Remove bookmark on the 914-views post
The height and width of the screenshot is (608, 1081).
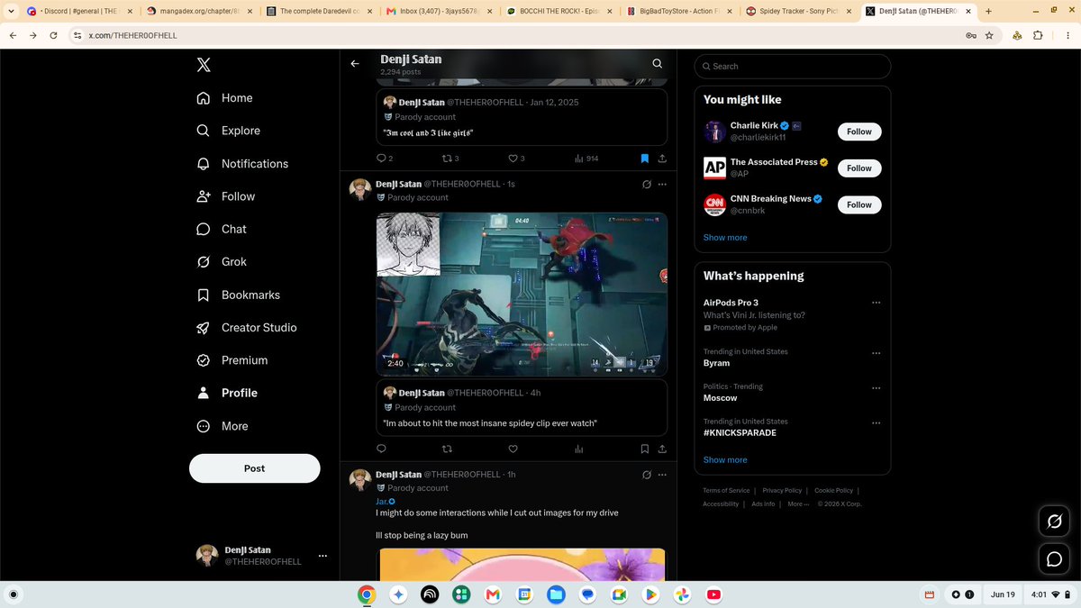point(644,159)
